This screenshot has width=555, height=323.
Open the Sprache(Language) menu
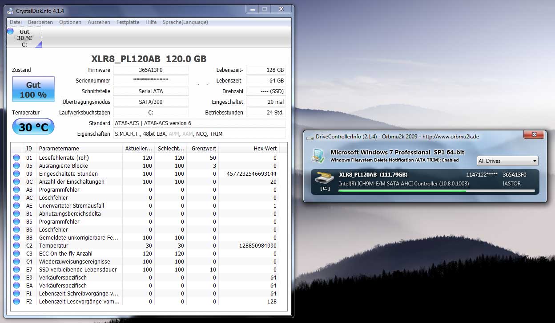point(185,22)
